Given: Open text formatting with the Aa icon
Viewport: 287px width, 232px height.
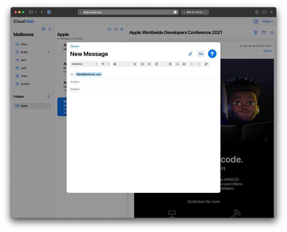Looking at the screenshot, I should [201, 54].
